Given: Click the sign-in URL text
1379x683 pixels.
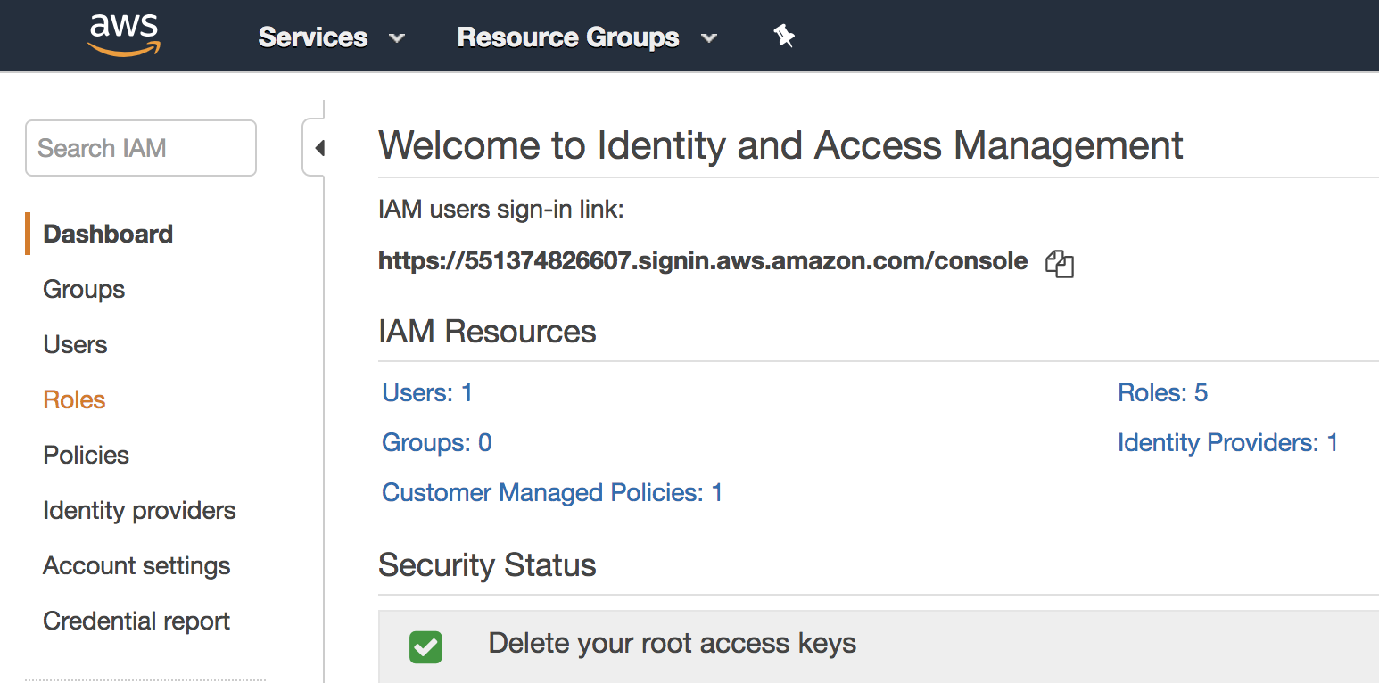Looking at the screenshot, I should point(703,260).
